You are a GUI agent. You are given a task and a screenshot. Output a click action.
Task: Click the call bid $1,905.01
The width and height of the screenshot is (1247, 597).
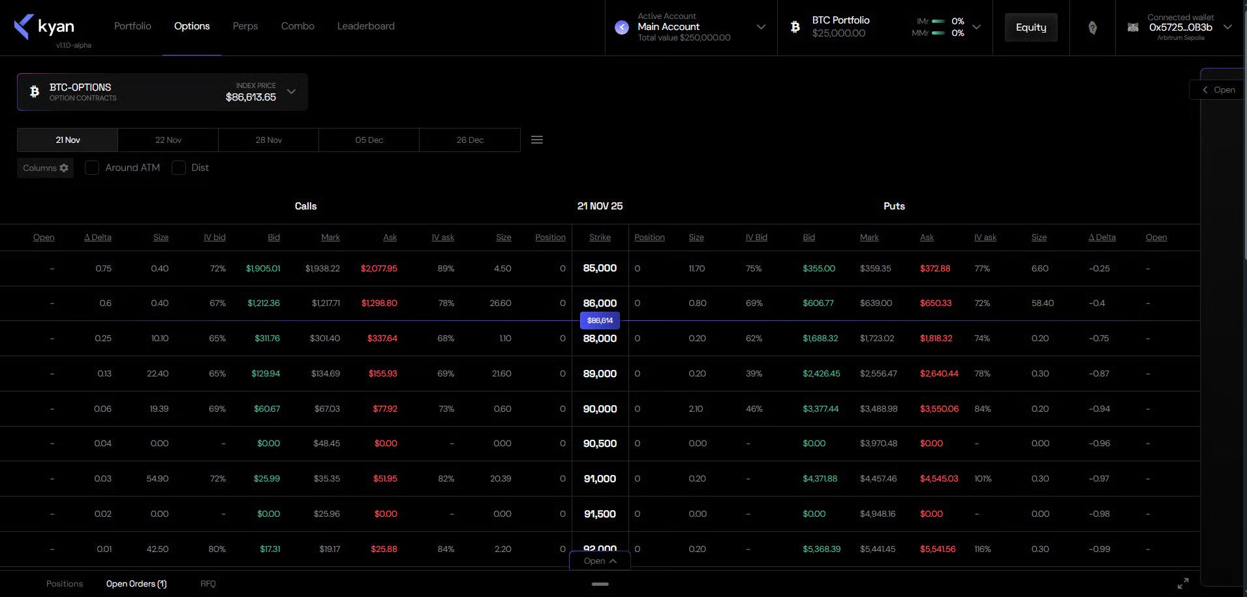(263, 268)
